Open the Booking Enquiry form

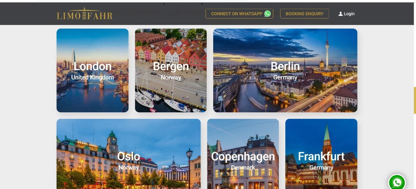pyautogui.click(x=305, y=14)
